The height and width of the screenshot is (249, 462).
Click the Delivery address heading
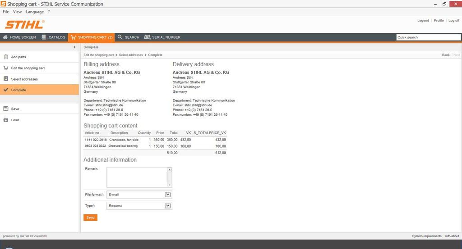click(x=193, y=64)
